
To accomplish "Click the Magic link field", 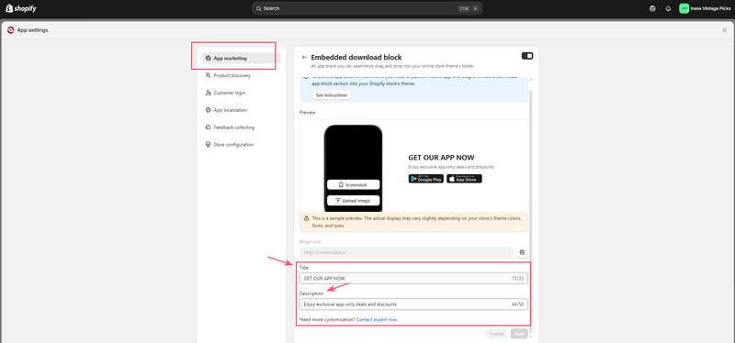I will (406, 252).
